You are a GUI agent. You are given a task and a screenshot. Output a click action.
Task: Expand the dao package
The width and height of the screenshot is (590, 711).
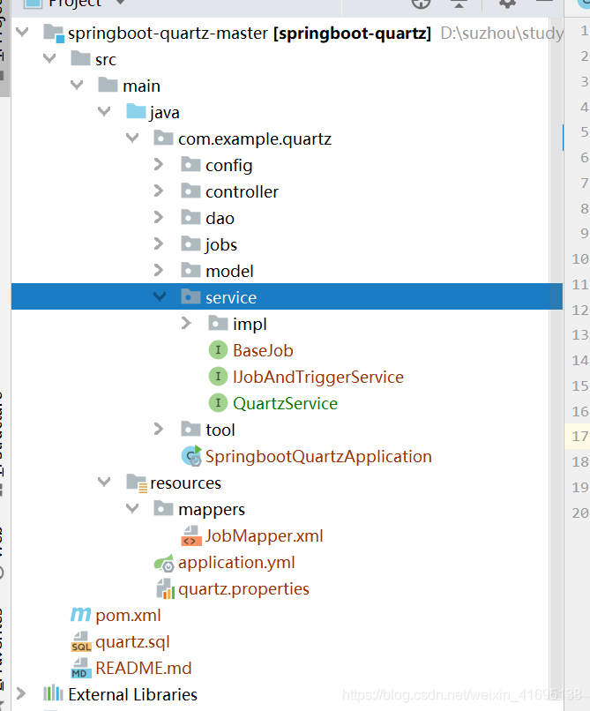tap(159, 217)
